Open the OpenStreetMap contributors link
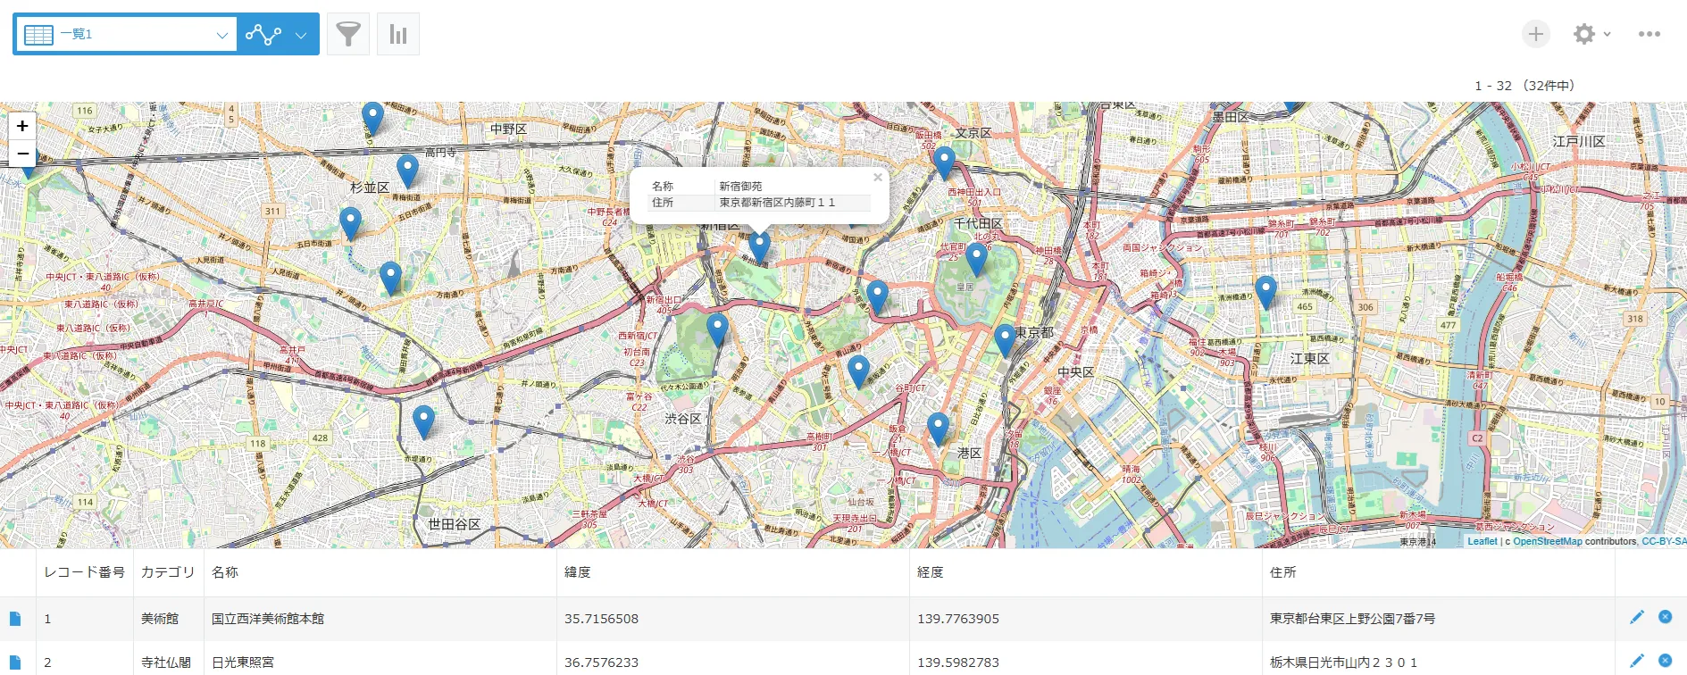 (1547, 541)
